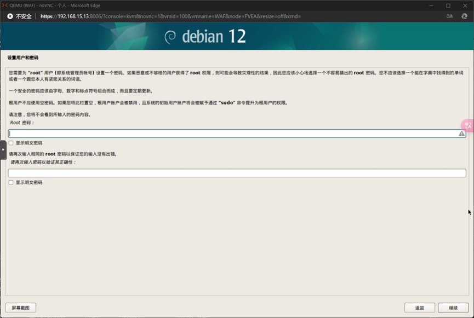Click the 继续 button to continue
The height and width of the screenshot is (318, 474).
[453, 308]
